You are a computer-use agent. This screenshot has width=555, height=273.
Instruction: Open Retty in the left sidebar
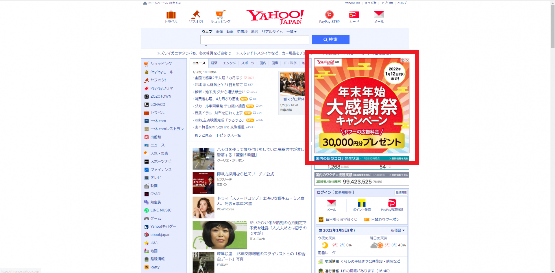point(155,268)
